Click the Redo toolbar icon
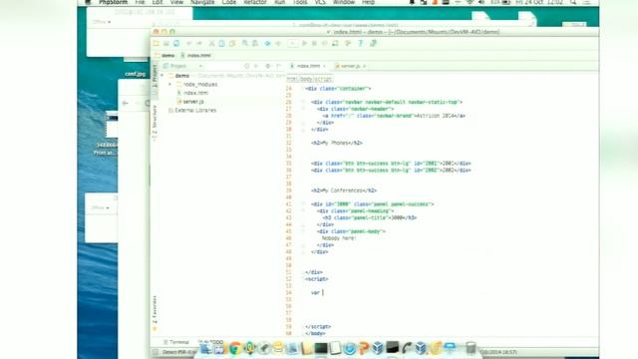Viewport: 638px width, 359px height. click(199, 43)
